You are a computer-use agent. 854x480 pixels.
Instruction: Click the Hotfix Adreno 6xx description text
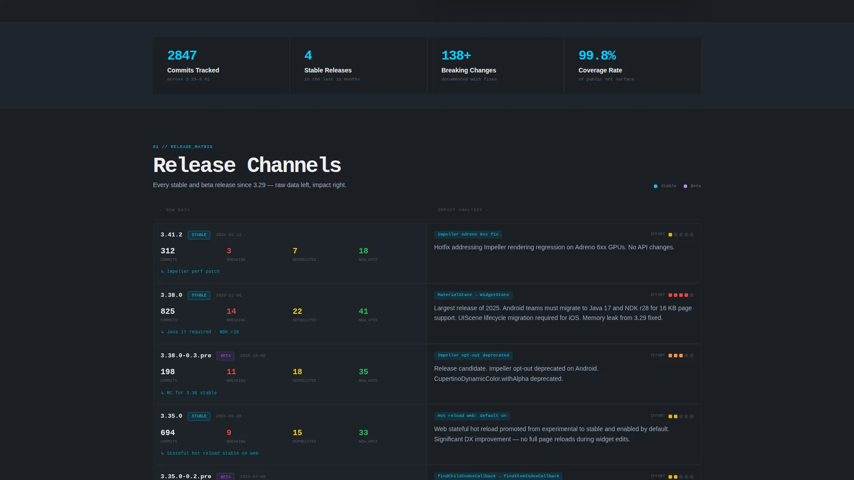(554, 248)
